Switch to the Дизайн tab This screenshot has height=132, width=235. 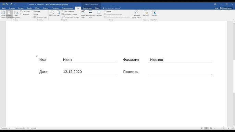click(29, 8)
